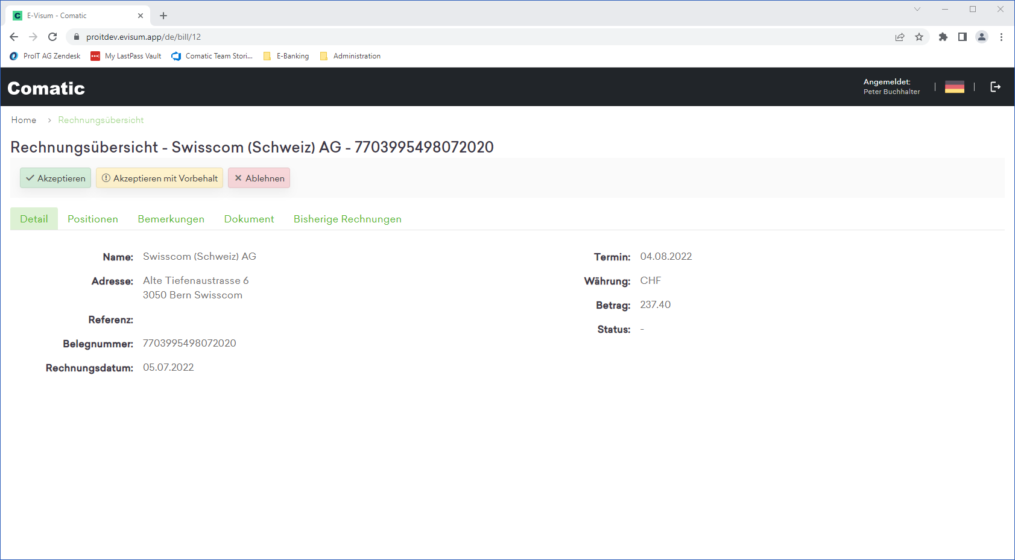Click Akzeptieren mit Vorbehalt button
1015x560 pixels.
point(160,178)
